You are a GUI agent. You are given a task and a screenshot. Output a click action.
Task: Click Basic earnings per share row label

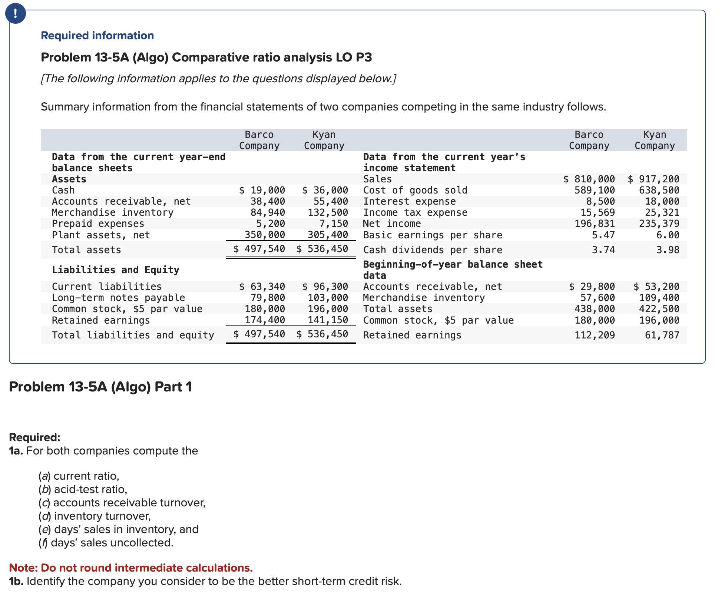433,235
